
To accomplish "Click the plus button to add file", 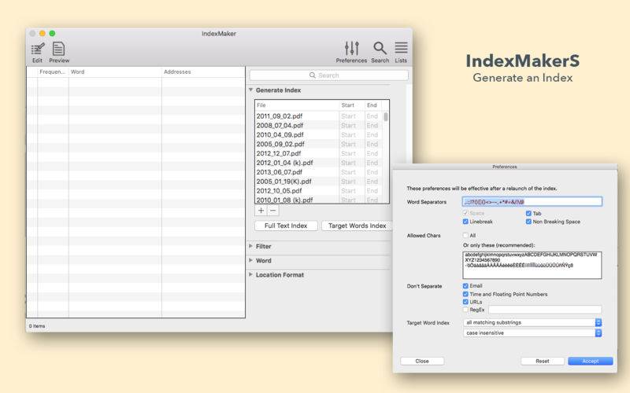I will click(261, 211).
